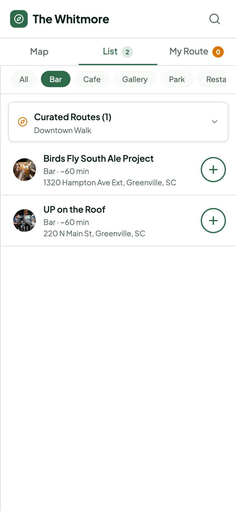Toggle the Bar filter chip
Image resolution: width=236 pixels, height=511 pixels.
(x=56, y=79)
